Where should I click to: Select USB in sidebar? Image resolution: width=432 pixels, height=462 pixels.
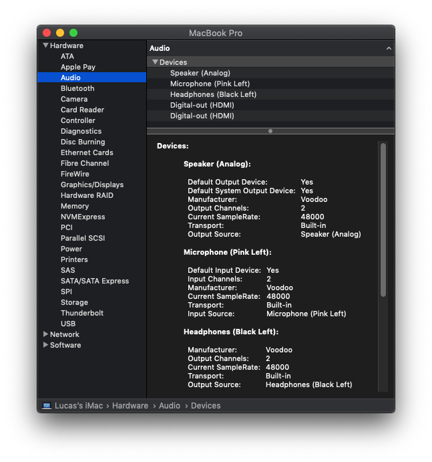coord(68,324)
